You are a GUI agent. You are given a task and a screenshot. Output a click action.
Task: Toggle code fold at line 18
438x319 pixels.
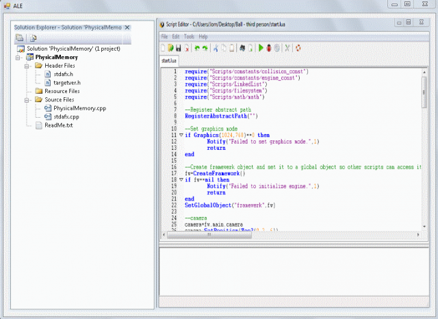(x=181, y=179)
